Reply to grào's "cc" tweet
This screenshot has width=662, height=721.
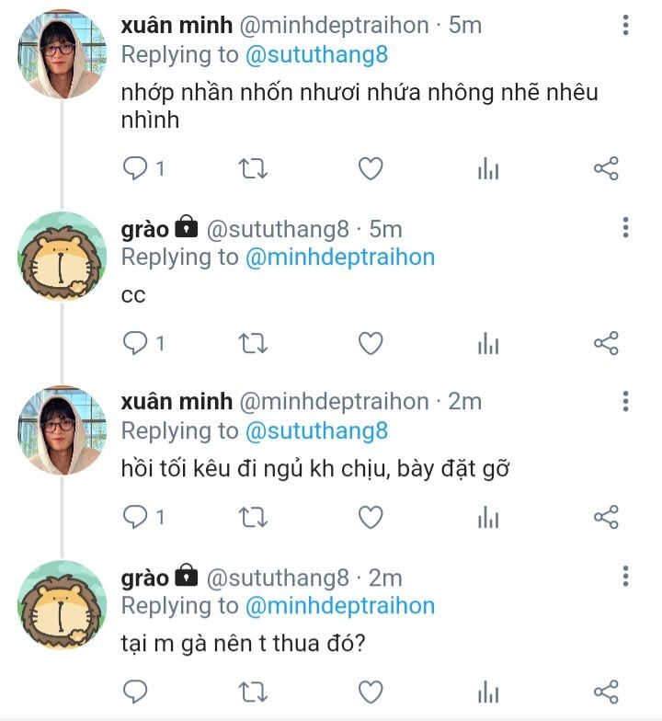point(135,343)
